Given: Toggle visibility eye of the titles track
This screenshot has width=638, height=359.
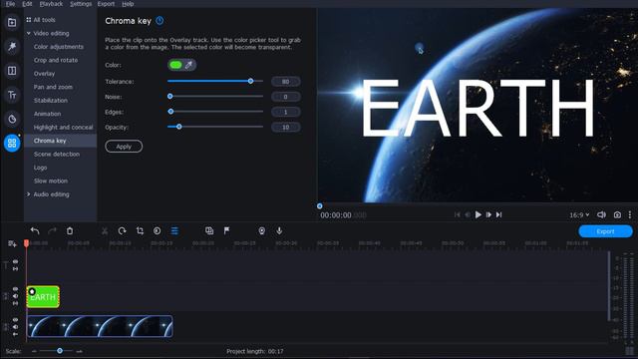Looking at the screenshot, I should (15, 261).
